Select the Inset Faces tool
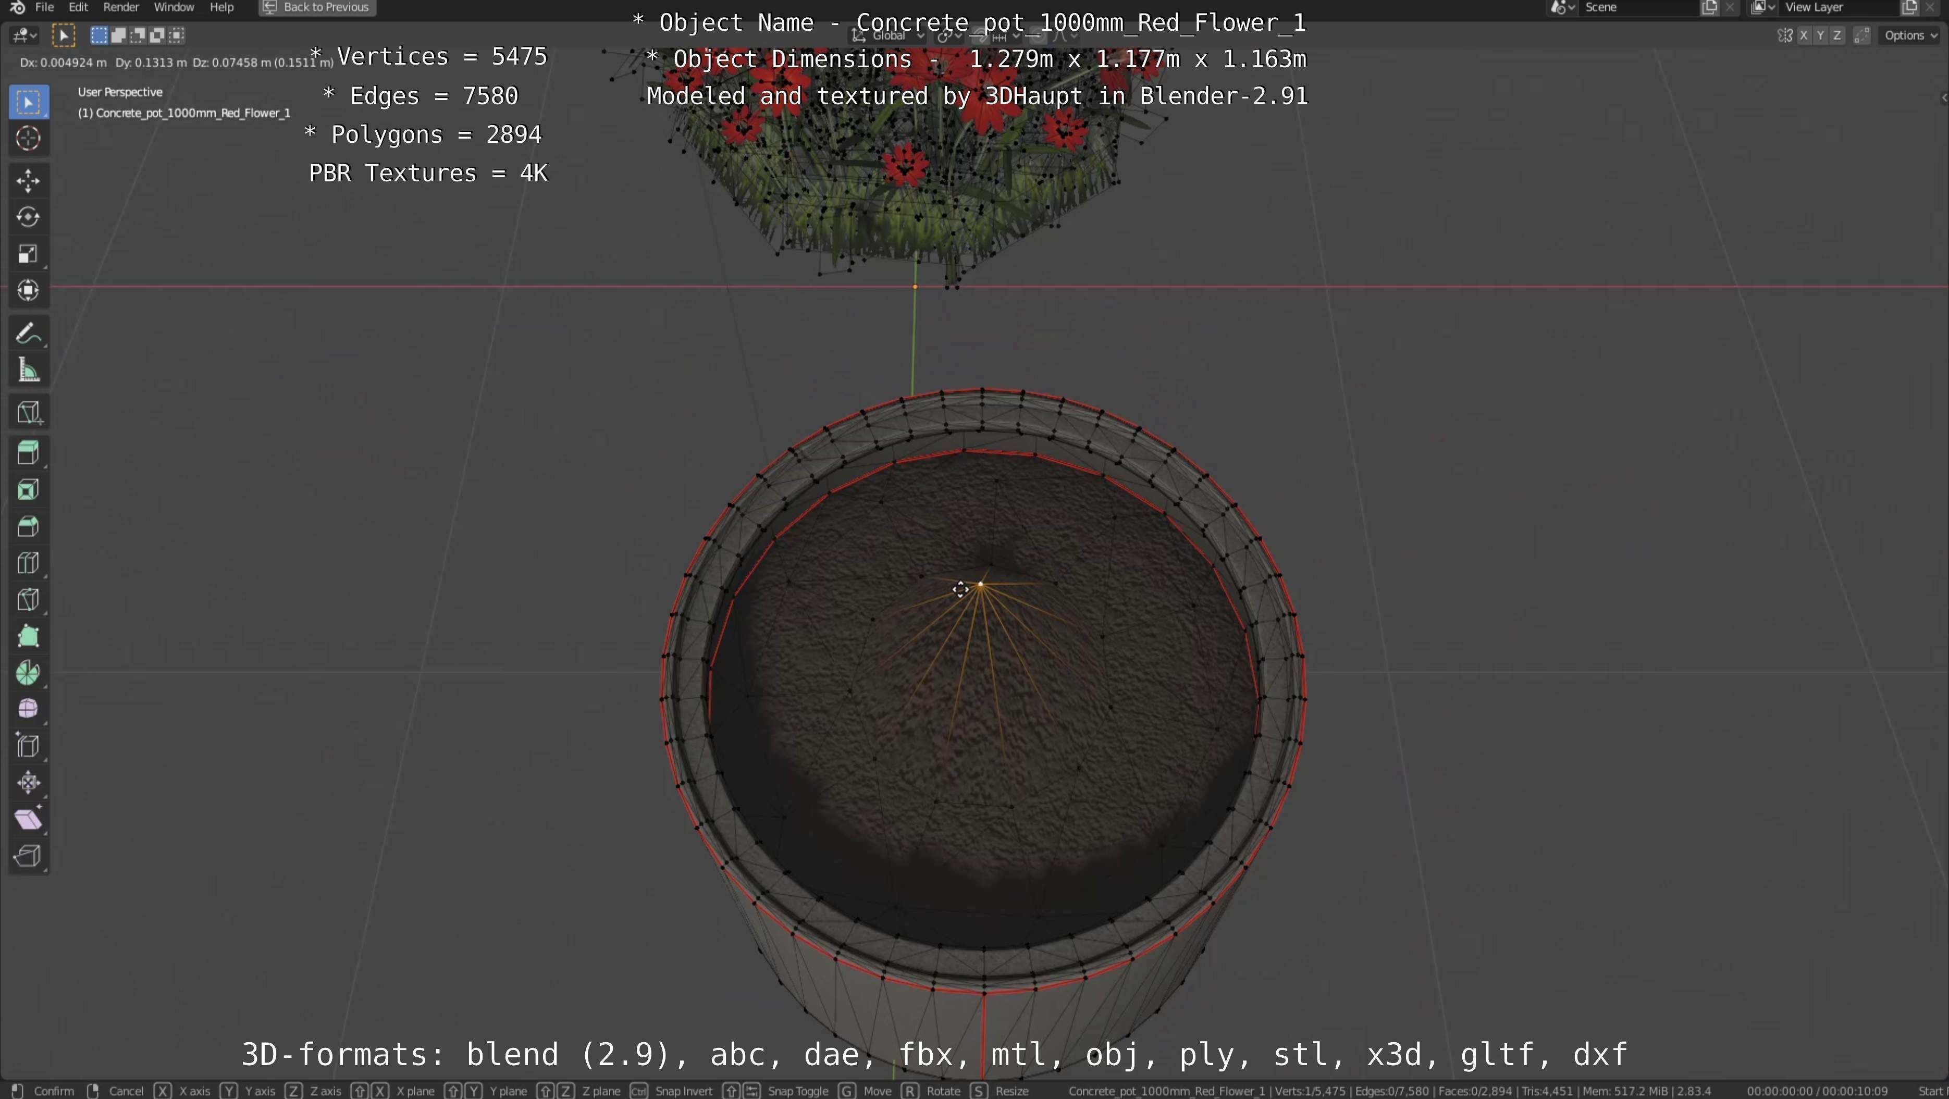Image resolution: width=1949 pixels, height=1099 pixels. pyautogui.click(x=29, y=489)
